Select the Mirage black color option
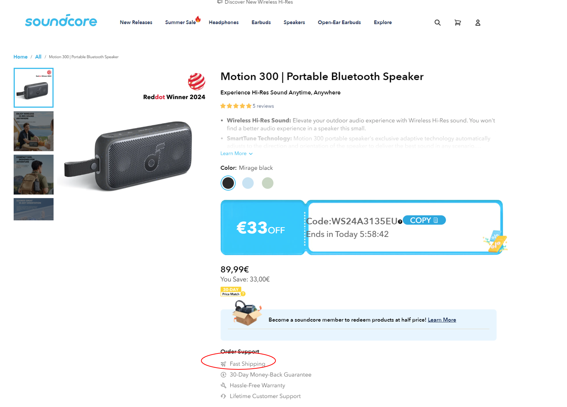This screenshot has width=567, height=407. tap(228, 183)
